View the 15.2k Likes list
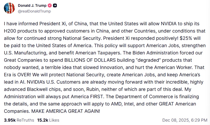This screenshot has height=125, width=210. click(48, 120)
